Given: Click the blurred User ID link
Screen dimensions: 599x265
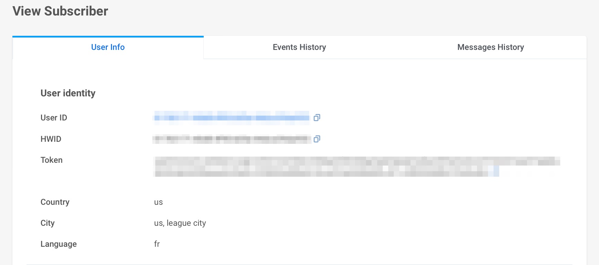Looking at the screenshot, I should pyautogui.click(x=232, y=118).
